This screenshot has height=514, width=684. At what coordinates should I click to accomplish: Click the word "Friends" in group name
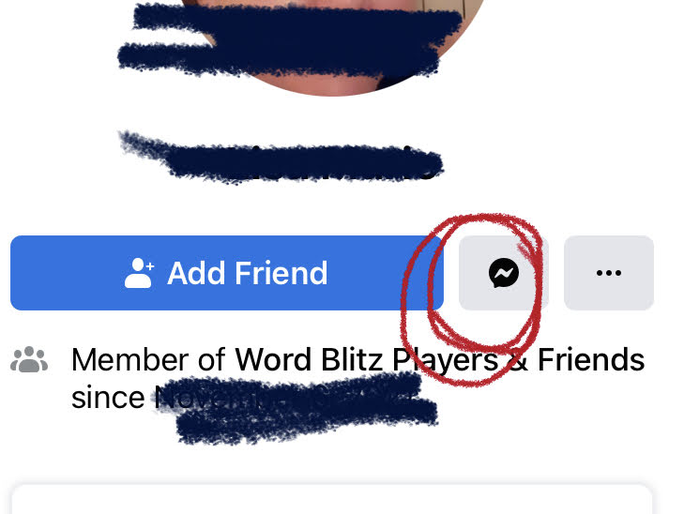tap(591, 360)
